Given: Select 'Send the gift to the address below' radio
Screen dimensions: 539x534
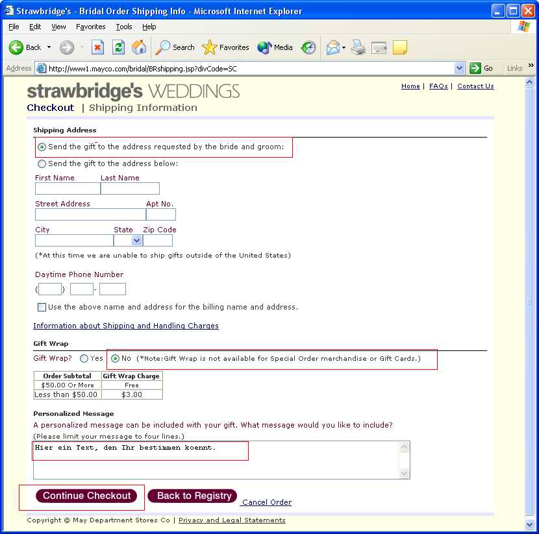Looking at the screenshot, I should click(x=42, y=164).
